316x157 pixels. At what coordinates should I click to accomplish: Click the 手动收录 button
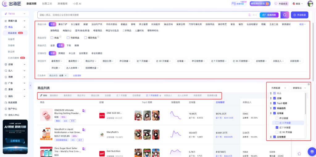click(x=299, y=15)
